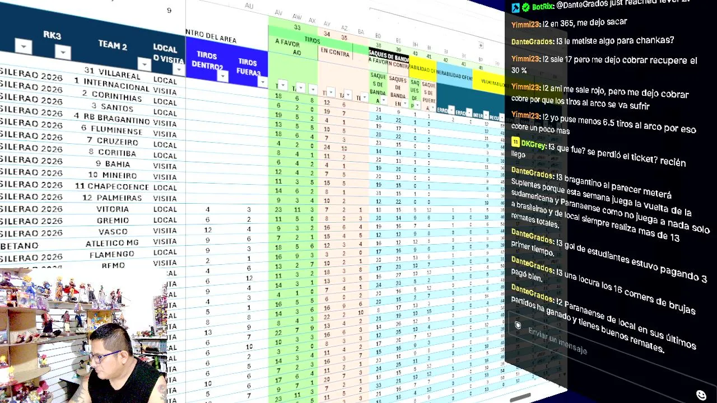Click the shield icon in the chat box

tap(518, 325)
